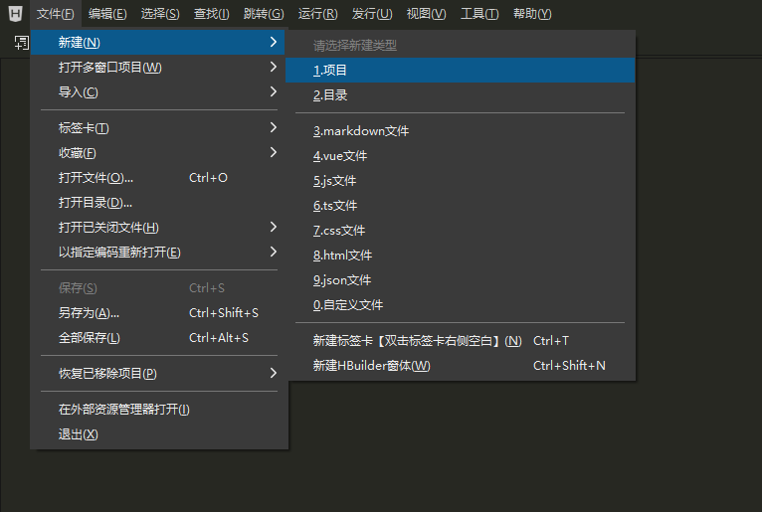The image size is (762, 512).
Task: Open the 视图(V) menu
Action: 426,14
